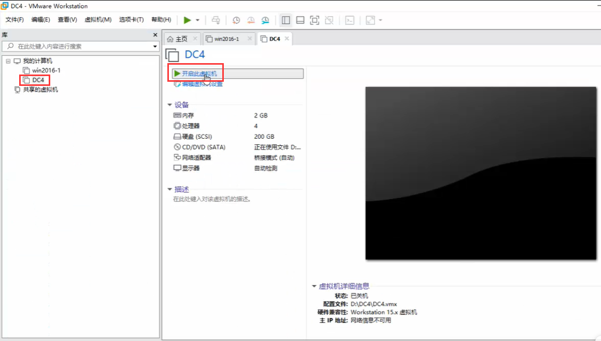The image size is (601, 341).
Task: Open the 帮助(H) menu
Action: [x=161, y=20]
